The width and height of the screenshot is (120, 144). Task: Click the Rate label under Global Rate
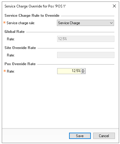(x=11, y=39)
